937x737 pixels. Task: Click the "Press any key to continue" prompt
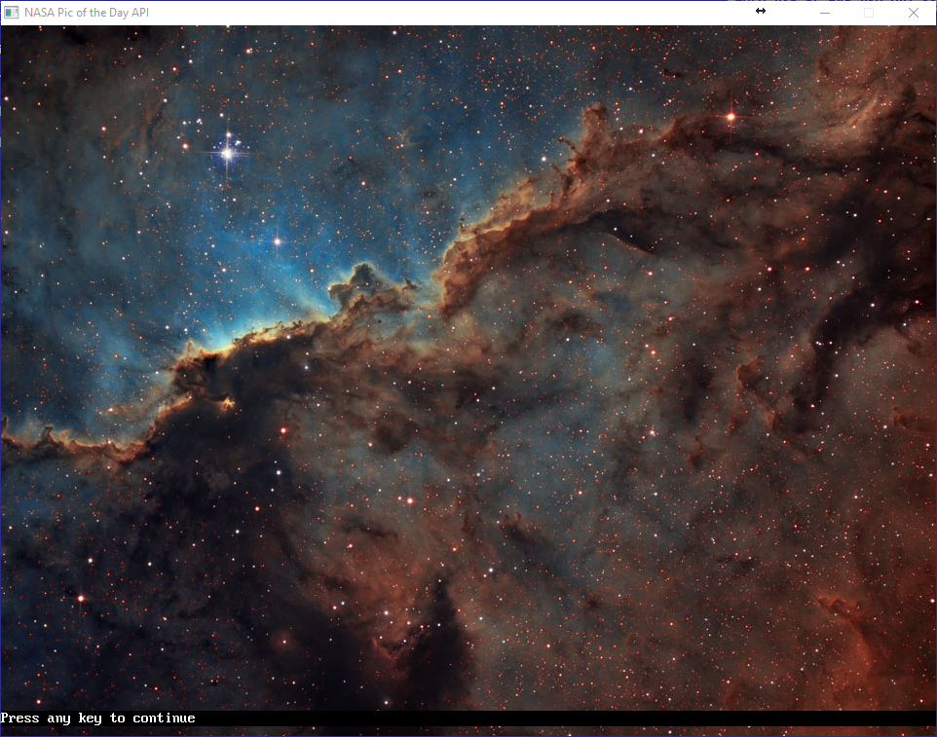click(x=98, y=718)
